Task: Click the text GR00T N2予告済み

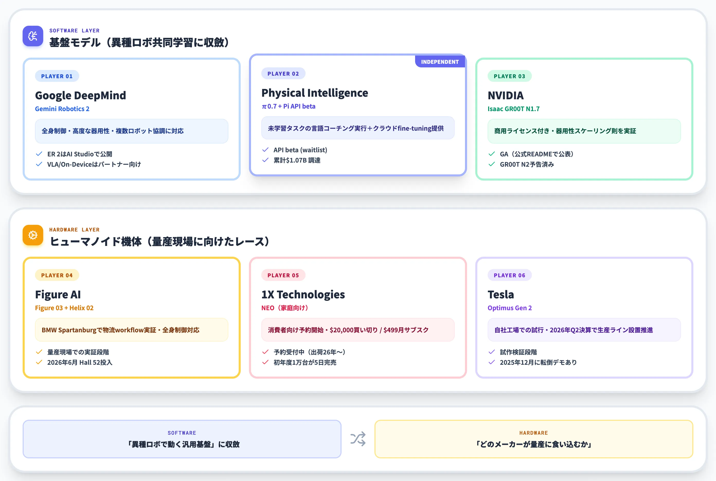Action: point(527,164)
